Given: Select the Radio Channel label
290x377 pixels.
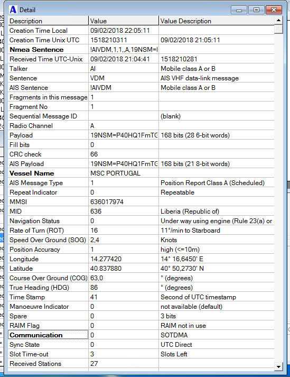Looking at the screenshot, I should [31, 126].
